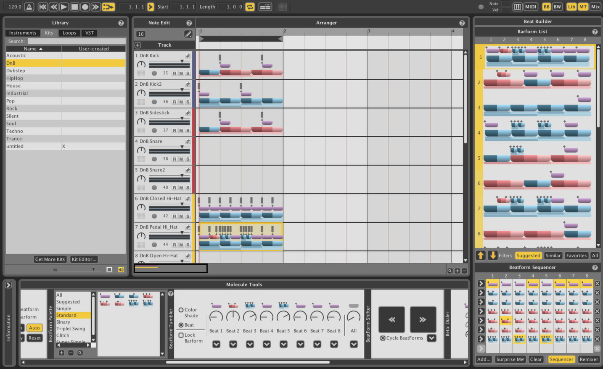
Task: Open the Mixer with the Mix icon
Action: point(595,6)
